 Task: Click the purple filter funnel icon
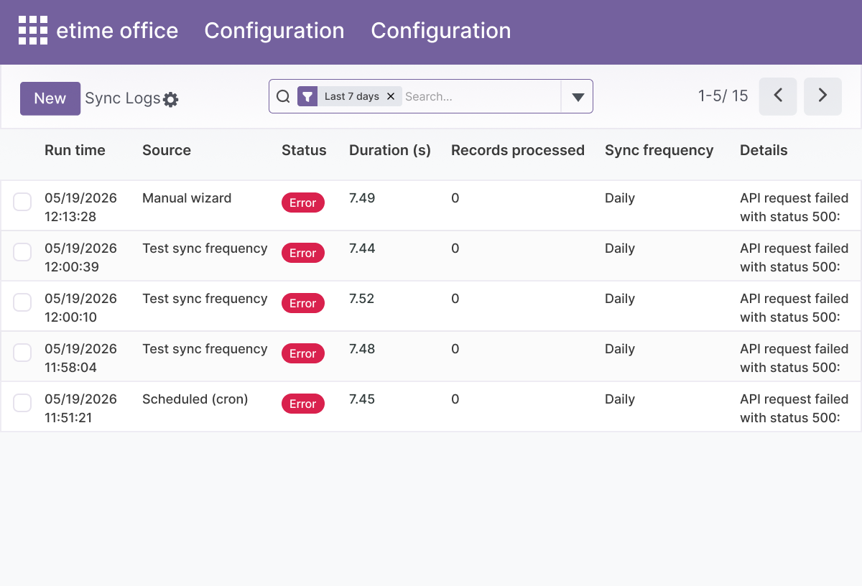pos(307,96)
